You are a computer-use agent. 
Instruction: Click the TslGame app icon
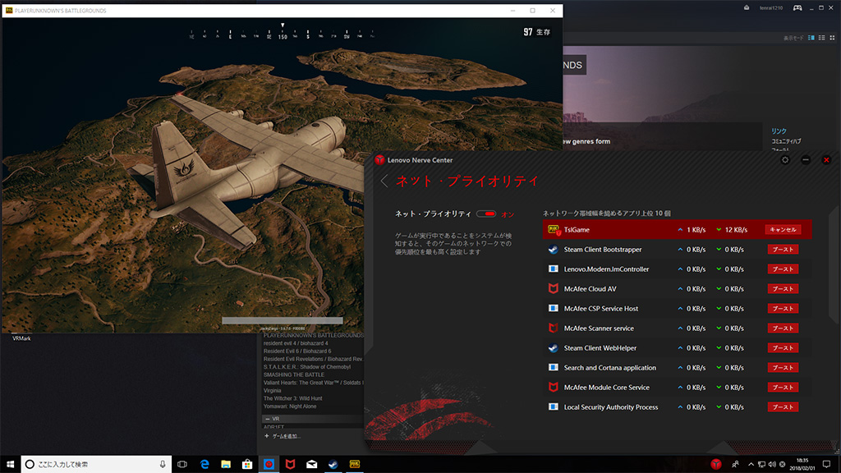[554, 230]
